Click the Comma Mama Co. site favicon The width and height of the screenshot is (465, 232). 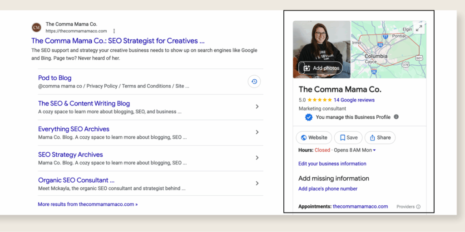click(36, 28)
